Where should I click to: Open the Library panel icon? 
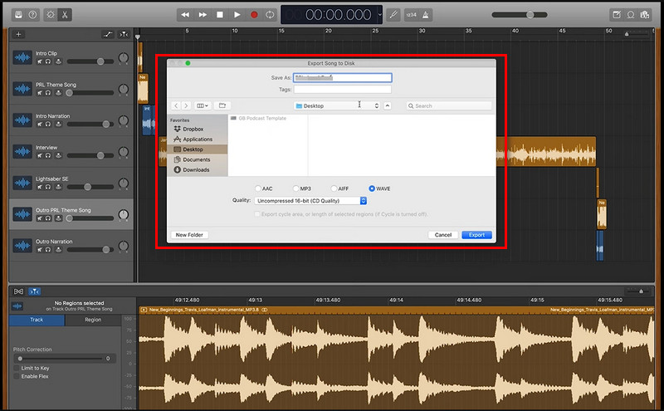18,15
